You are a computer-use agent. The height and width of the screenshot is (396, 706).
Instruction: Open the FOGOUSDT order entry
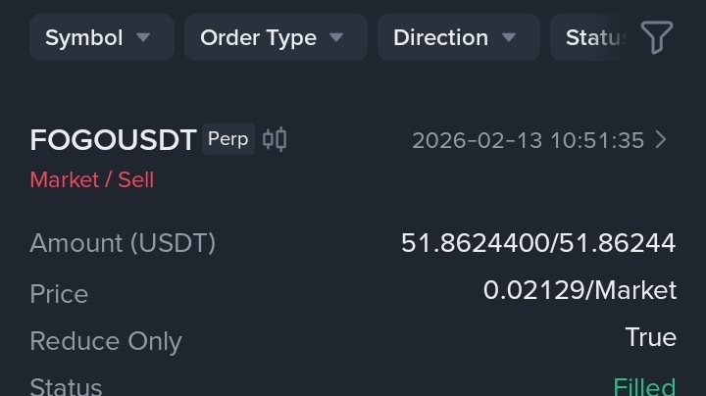114,140
